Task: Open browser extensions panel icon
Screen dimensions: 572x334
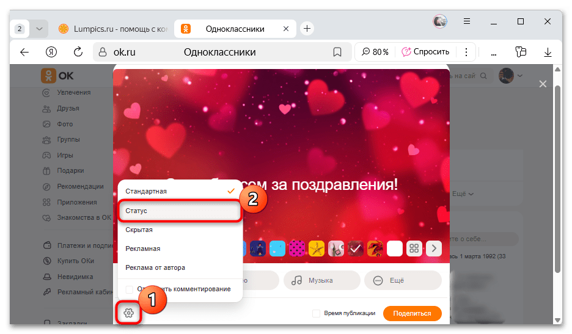Action: (x=521, y=52)
